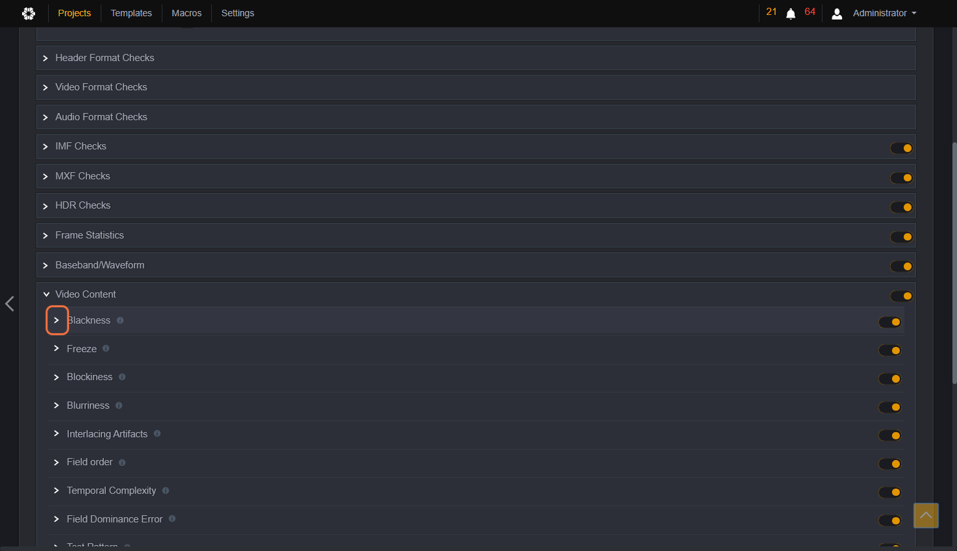Click the left panel collapse arrow
Screen dimensions: 957x551
pyautogui.click(x=10, y=303)
